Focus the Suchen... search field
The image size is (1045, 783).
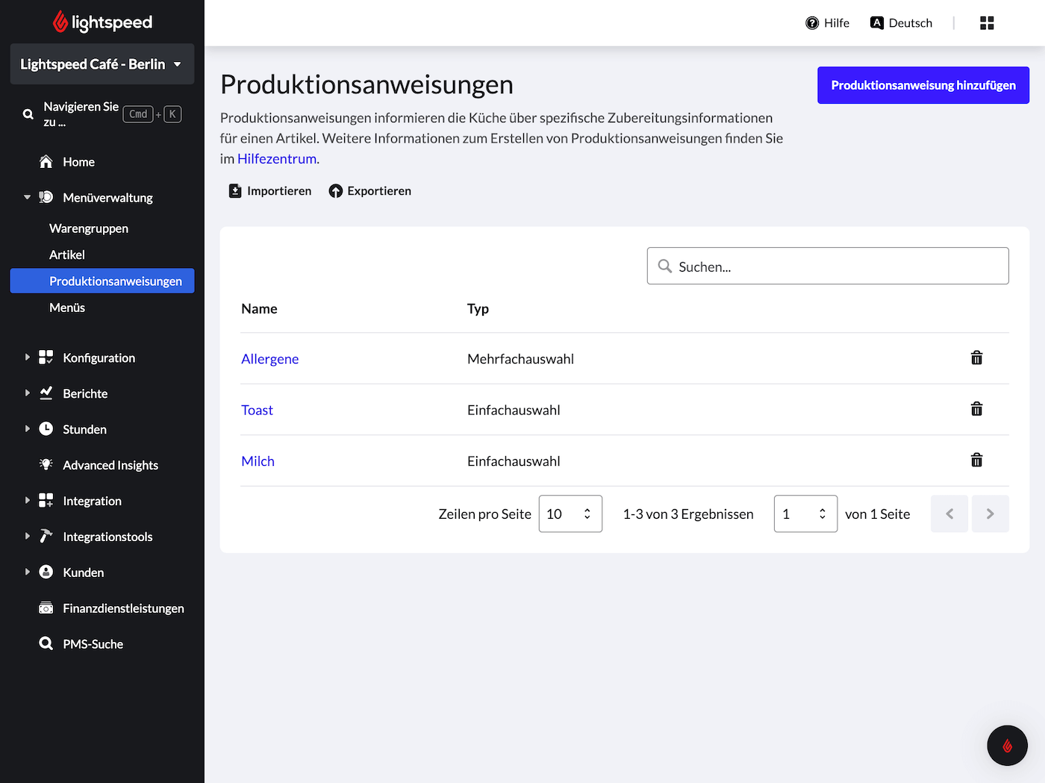pos(828,266)
